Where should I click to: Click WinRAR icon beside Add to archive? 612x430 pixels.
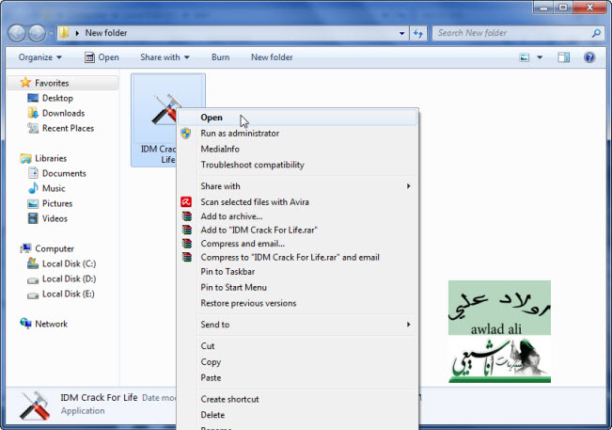(187, 216)
